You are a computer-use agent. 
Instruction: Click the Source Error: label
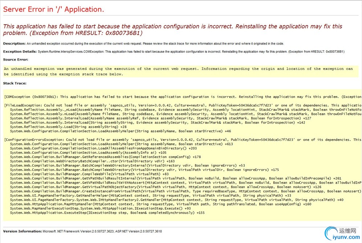[x=16, y=59]
